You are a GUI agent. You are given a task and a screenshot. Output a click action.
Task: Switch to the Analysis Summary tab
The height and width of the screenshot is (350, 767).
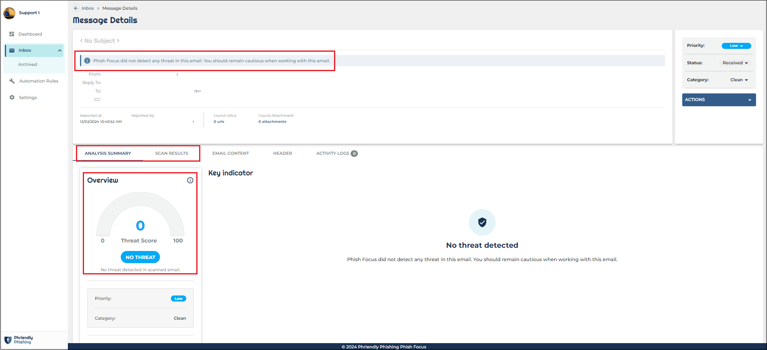(108, 154)
